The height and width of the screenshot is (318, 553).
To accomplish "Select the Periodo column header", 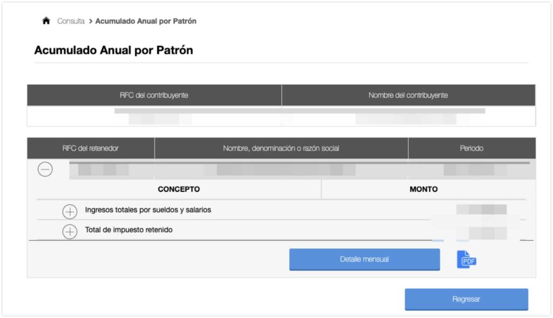I will pyautogui.click(x=472, y=148).
